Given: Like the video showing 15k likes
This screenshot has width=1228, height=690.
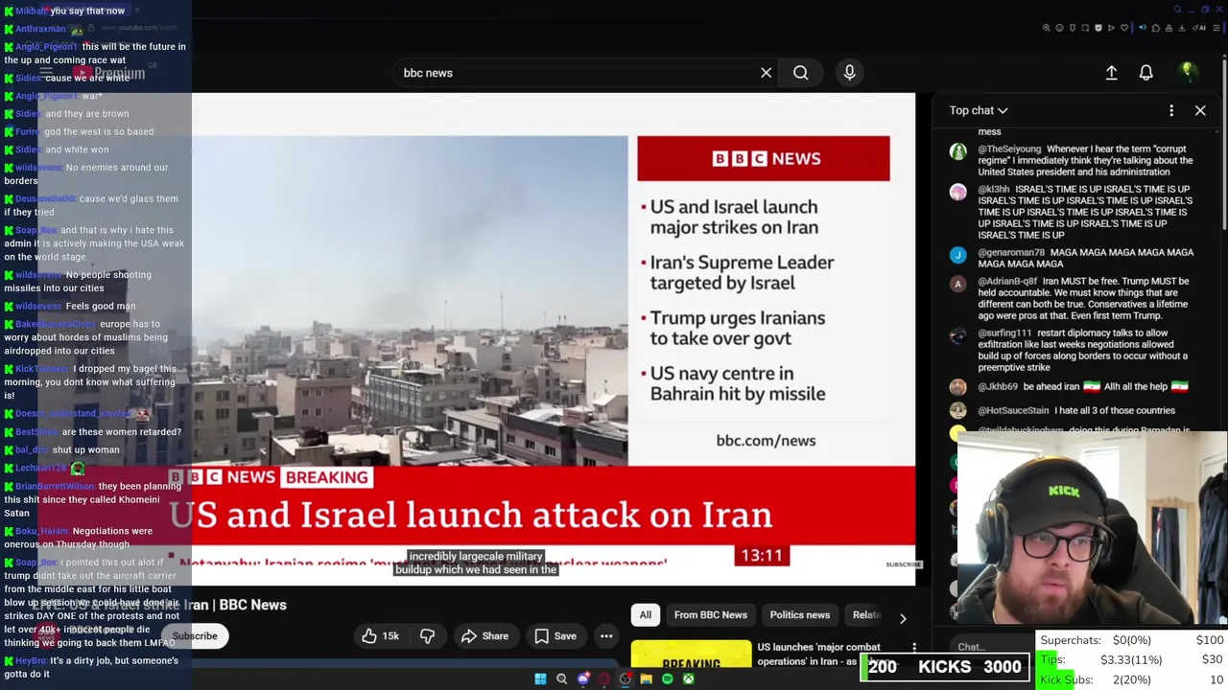Looking at the screenshot, I should 380,635.
